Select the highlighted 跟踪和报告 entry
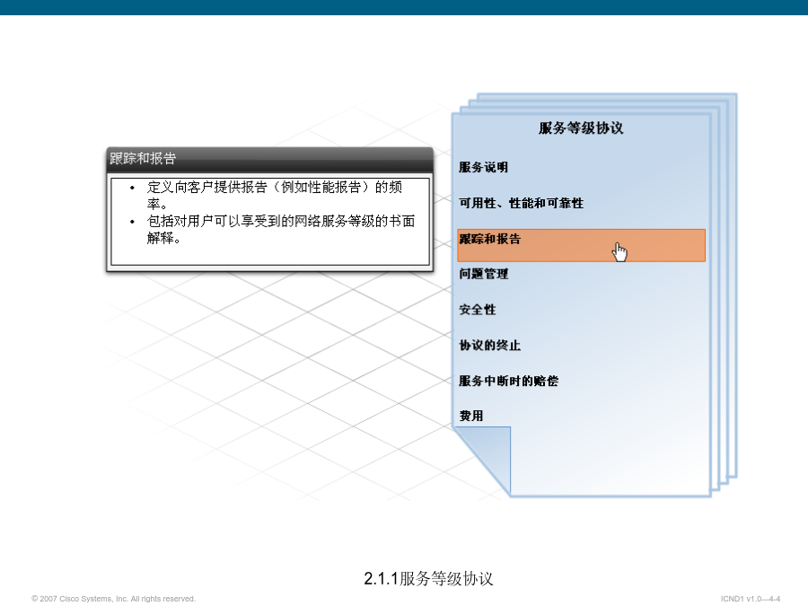This screenshot has height=606, width=808. [581, 245]
